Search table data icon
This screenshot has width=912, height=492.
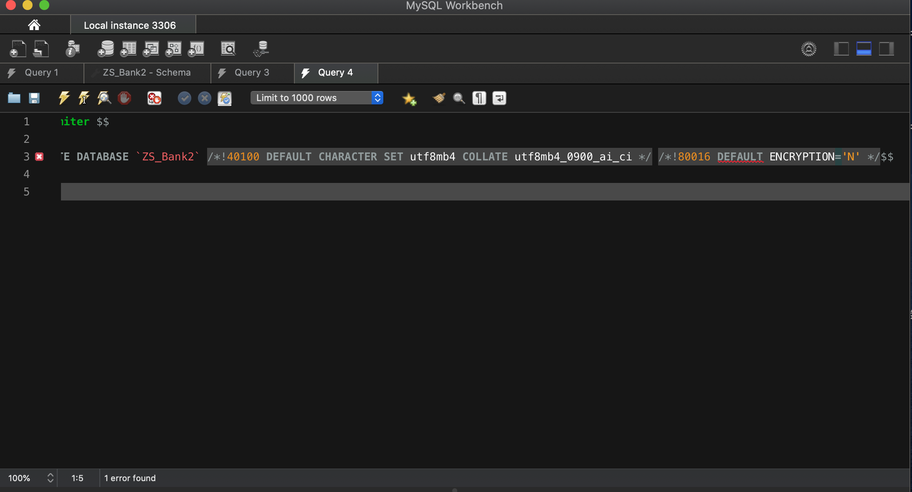pyautogui.click(x=228, y=49)
